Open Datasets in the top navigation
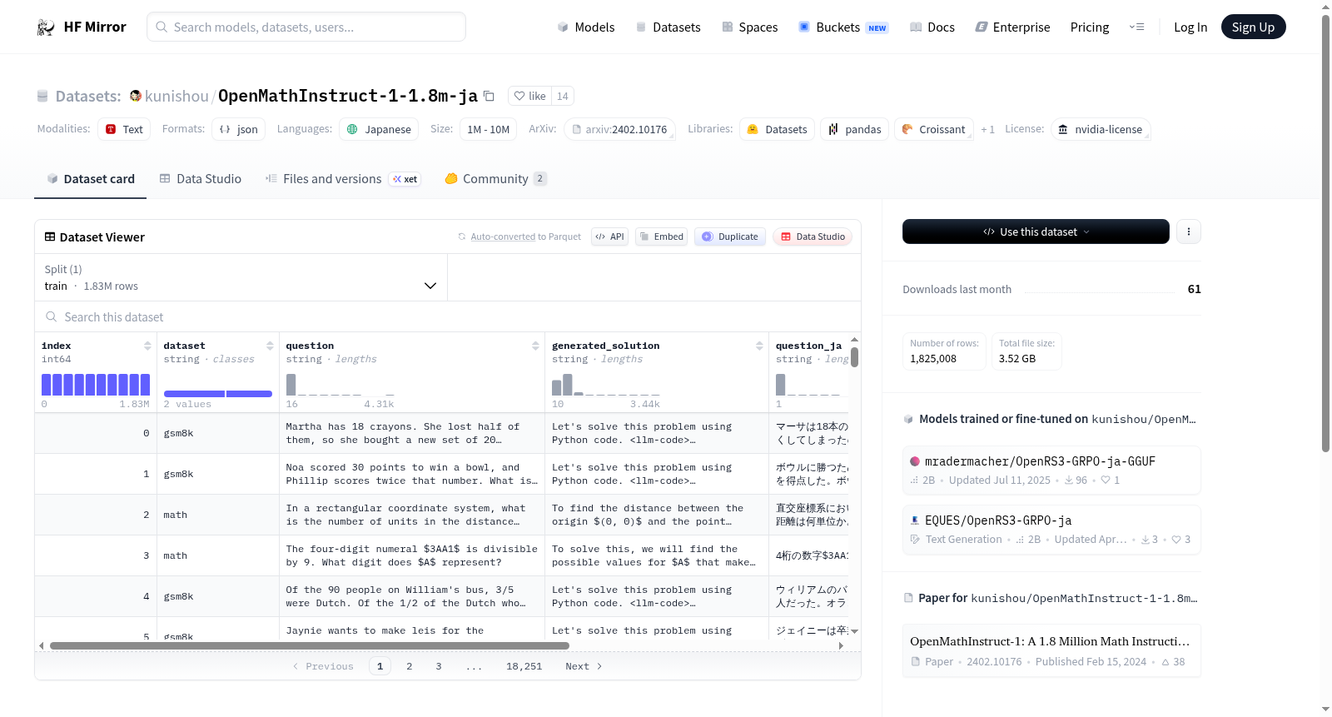 tap(668, 27)
